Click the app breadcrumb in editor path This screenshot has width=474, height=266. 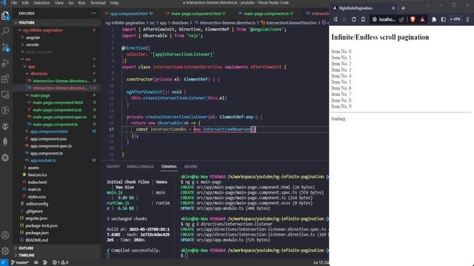163,23
